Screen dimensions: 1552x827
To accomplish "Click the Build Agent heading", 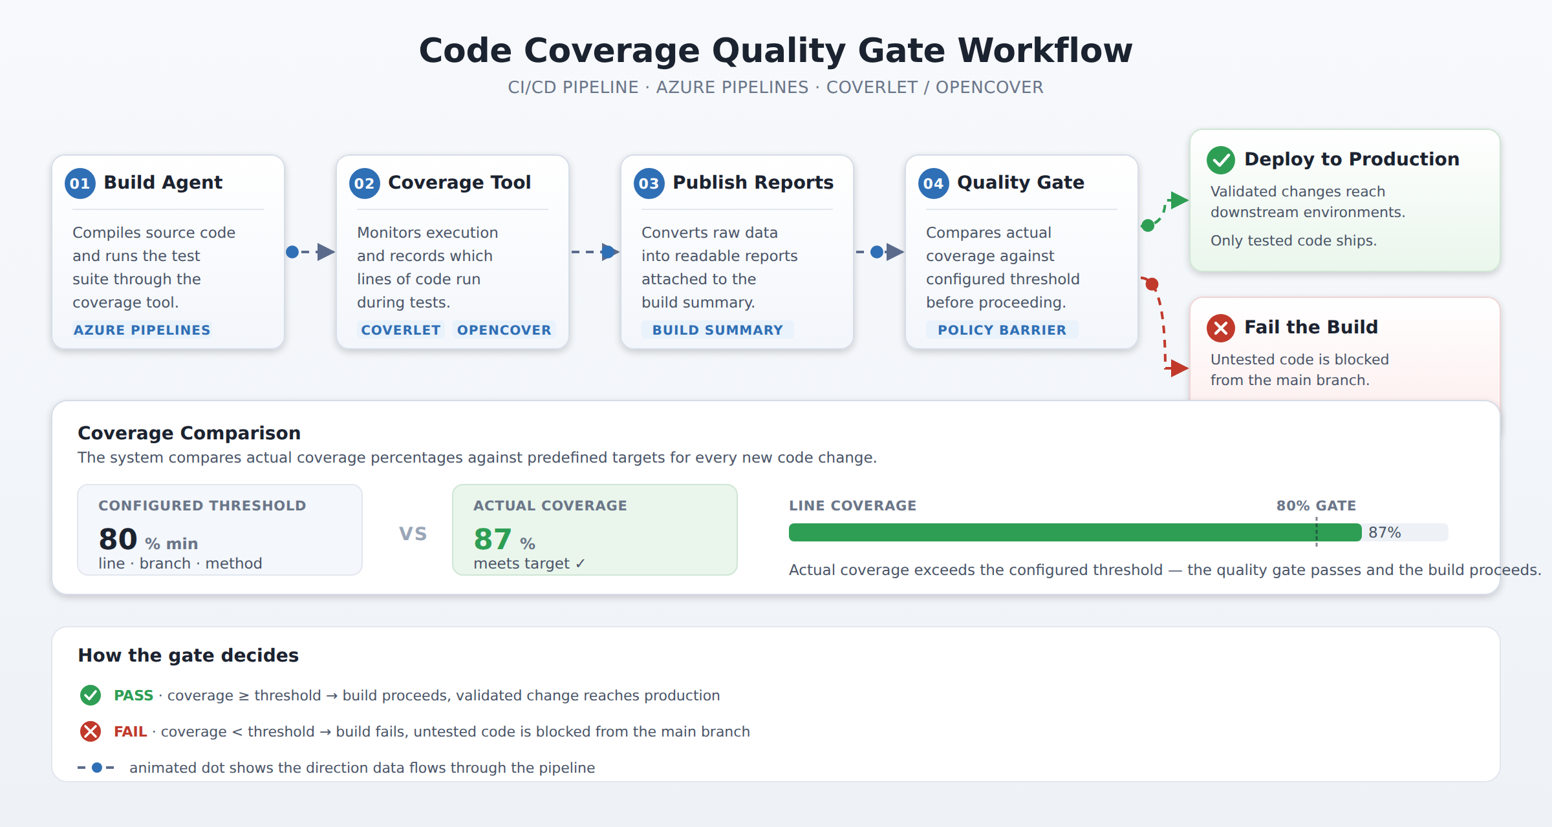I will tap(163, 183).
